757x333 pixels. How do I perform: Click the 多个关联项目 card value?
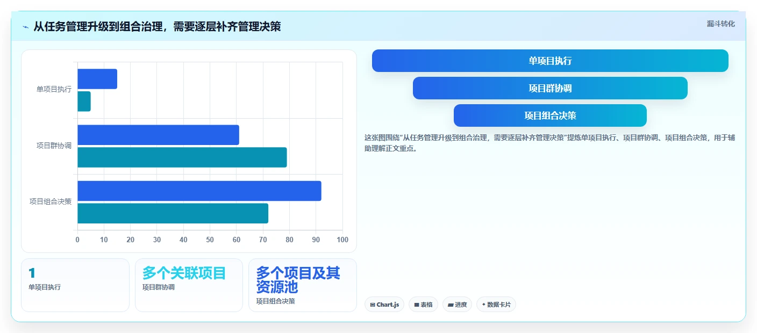pyautogui.click(x=184, y=273)
